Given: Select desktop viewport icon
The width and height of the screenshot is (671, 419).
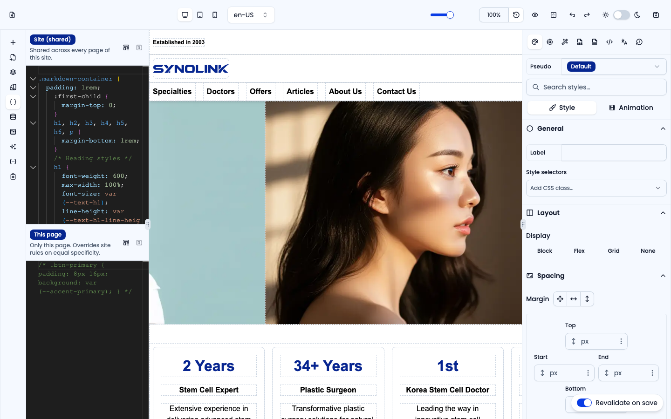Looking at the screenshot, I should (x=185, y=15).
